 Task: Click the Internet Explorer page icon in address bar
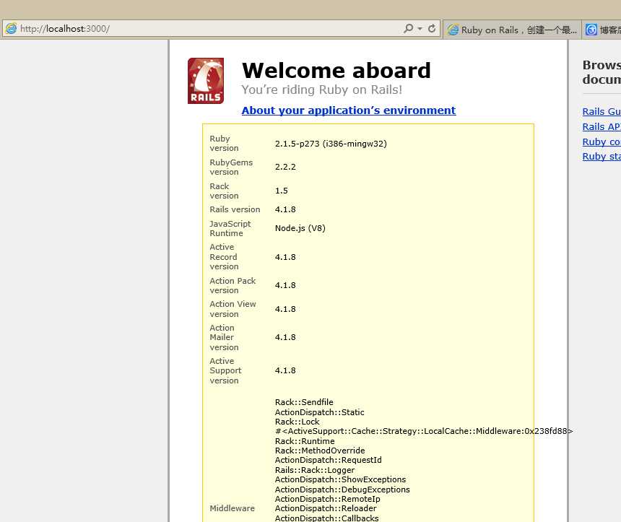click(11, 28)
